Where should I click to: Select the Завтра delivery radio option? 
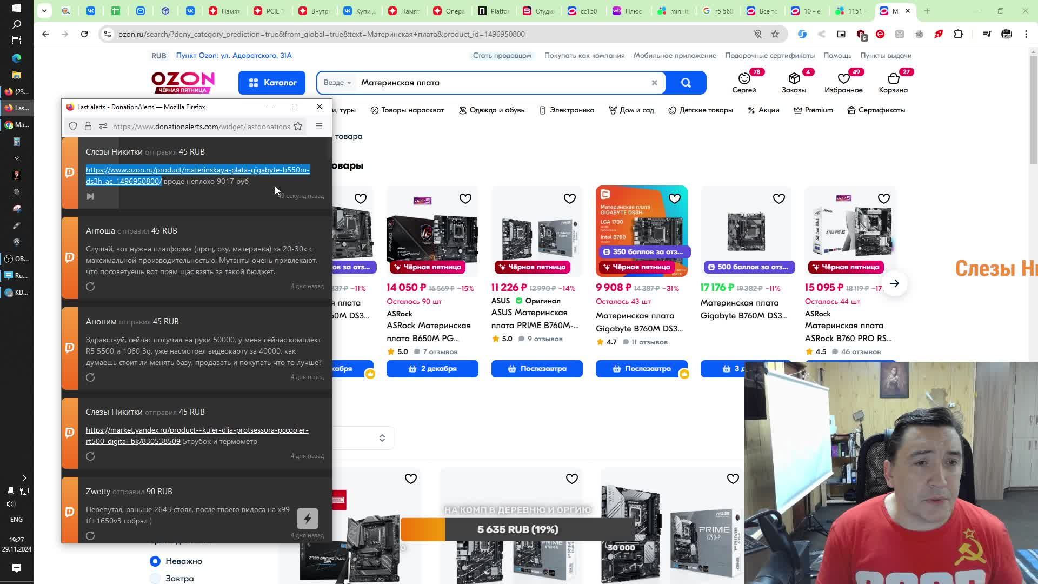pyautogui.click(x=155, y=579)
